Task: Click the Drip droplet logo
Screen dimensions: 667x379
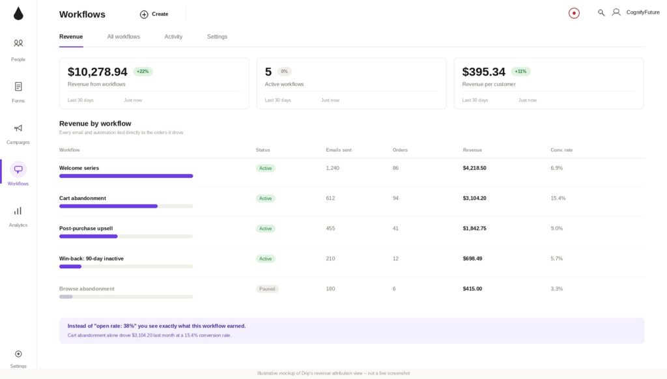Action: click(x=18, y=14)
